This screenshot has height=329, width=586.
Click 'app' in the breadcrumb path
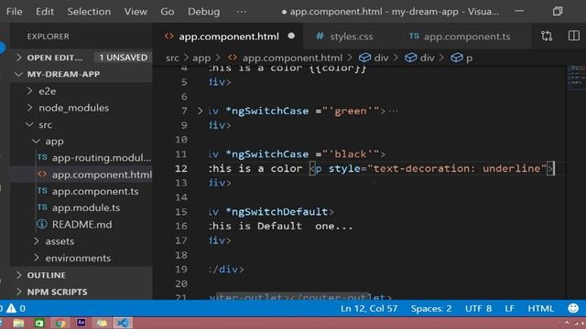201,58
